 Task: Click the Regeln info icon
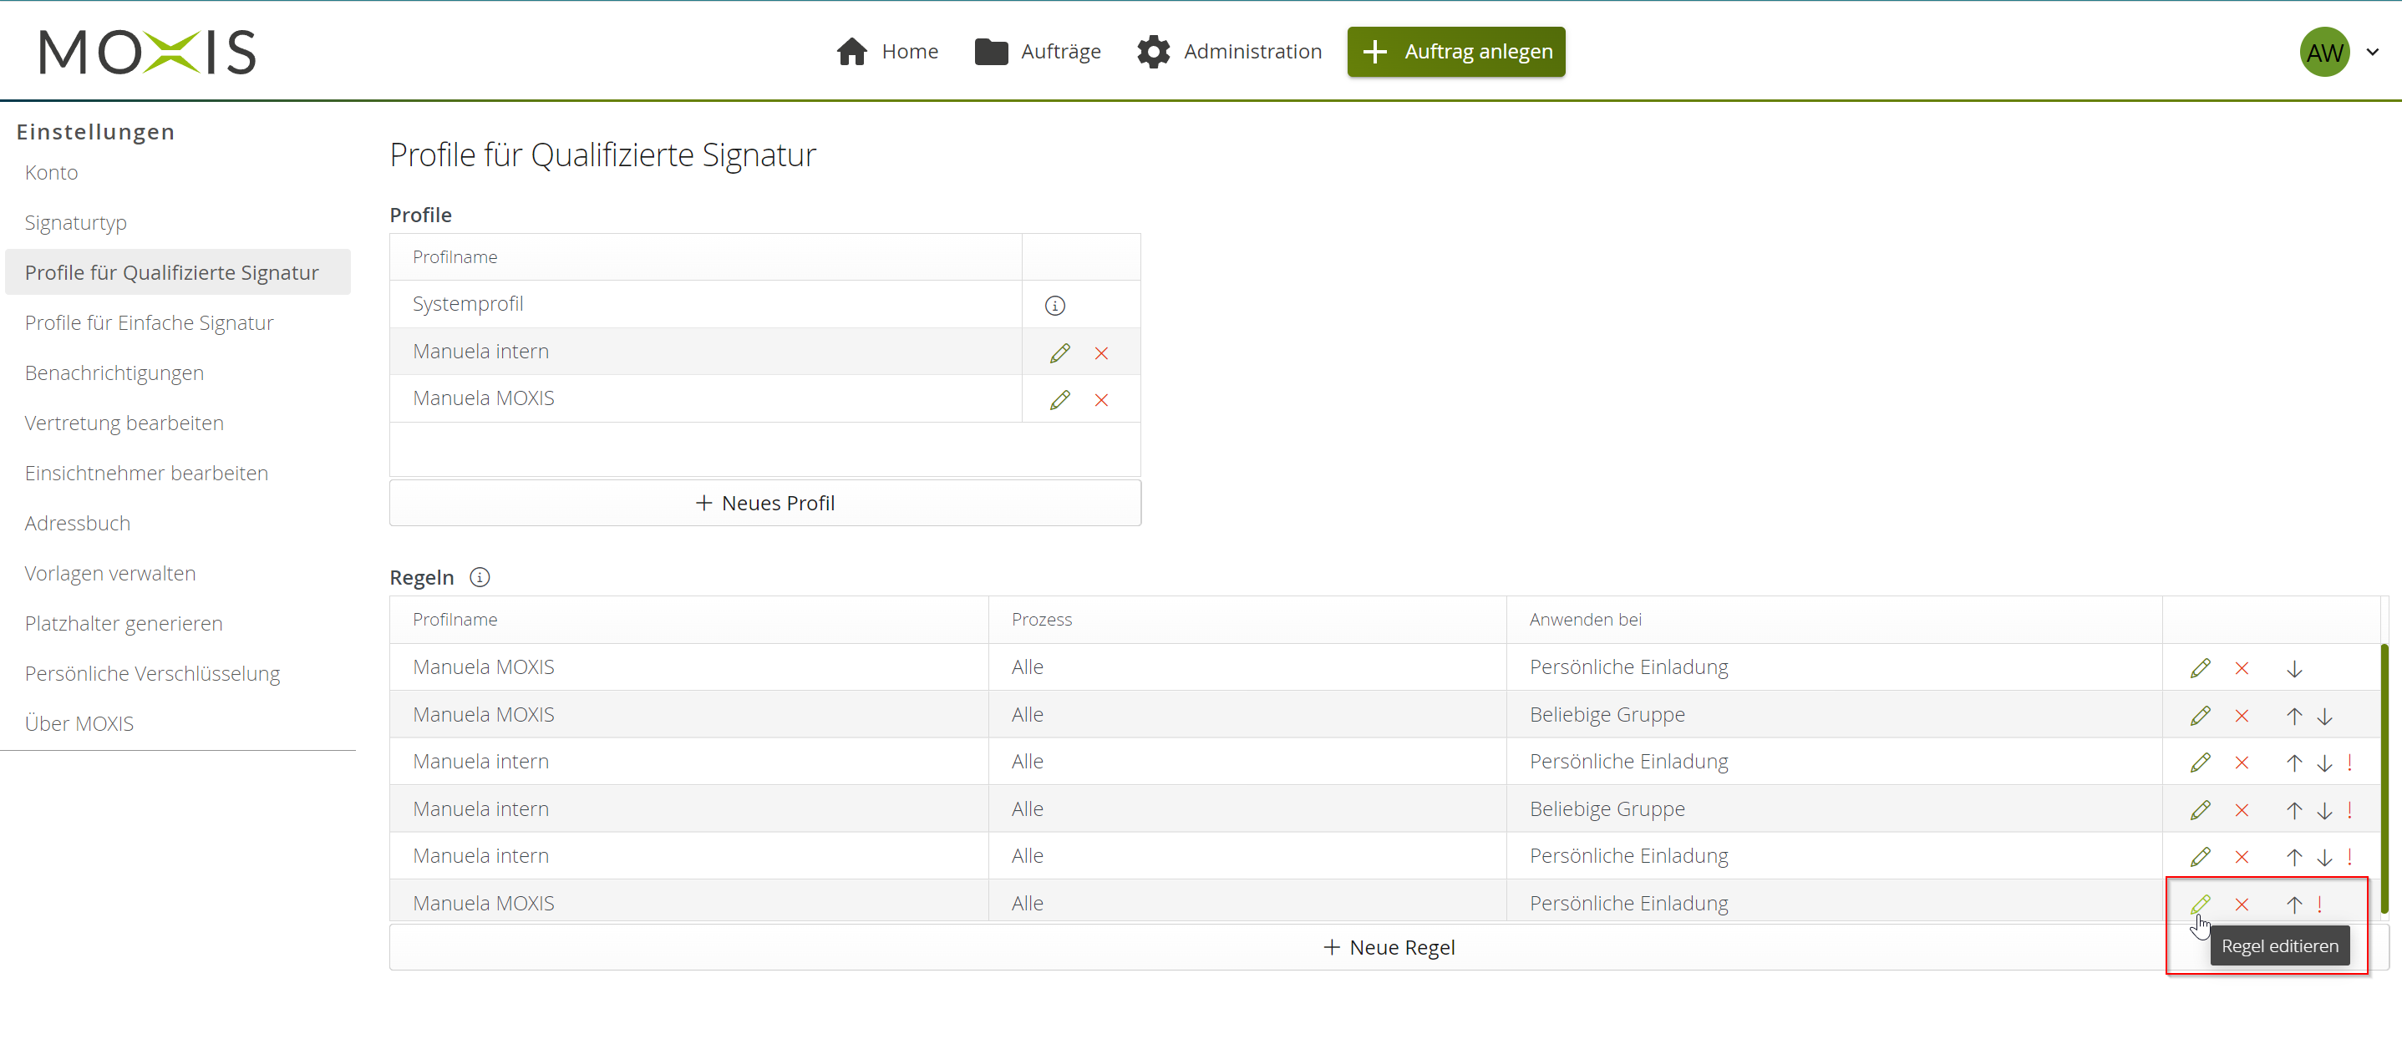coord(480,578)
